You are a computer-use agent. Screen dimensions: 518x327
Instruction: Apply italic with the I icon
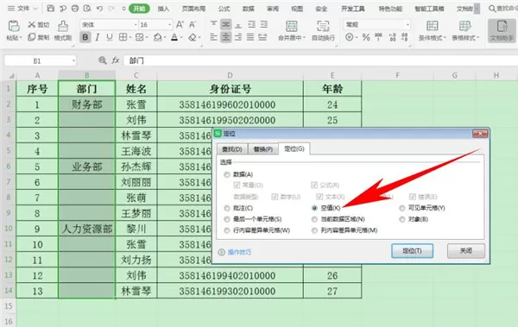click(98, 37)
